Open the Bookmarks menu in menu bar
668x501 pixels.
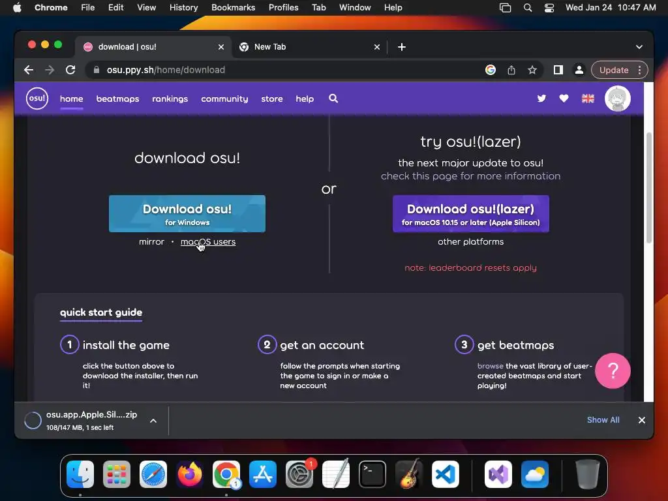pyautogui.click(x=233, y=8)
